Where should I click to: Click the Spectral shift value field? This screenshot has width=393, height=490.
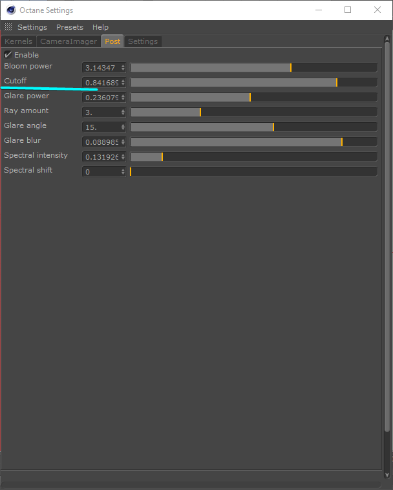click(x=103, y=171)
